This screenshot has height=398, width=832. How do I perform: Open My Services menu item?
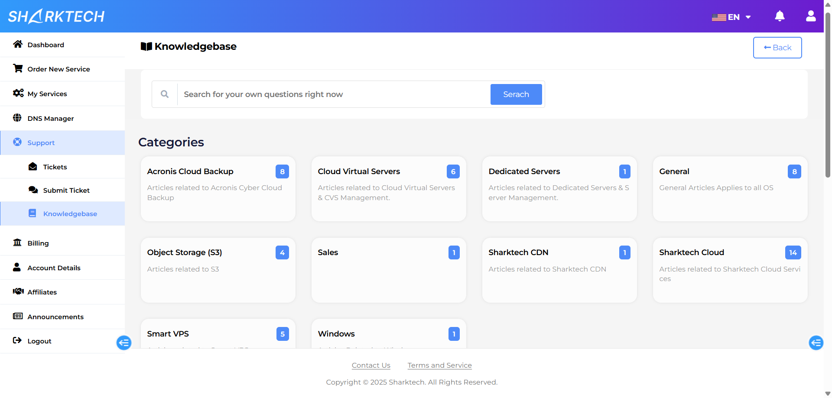[62, 94]
